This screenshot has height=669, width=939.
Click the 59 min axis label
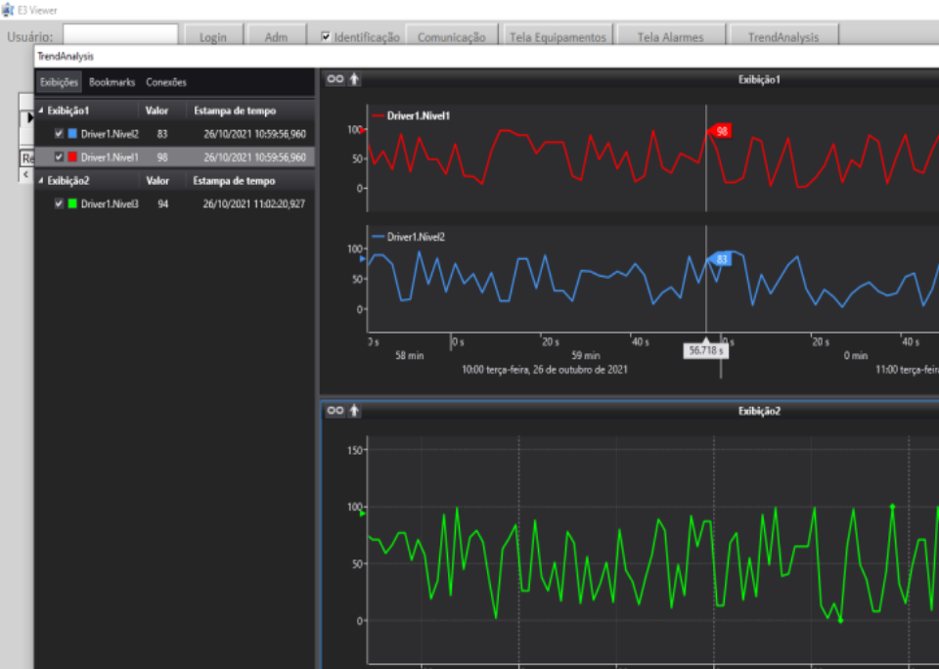(586, 356)
